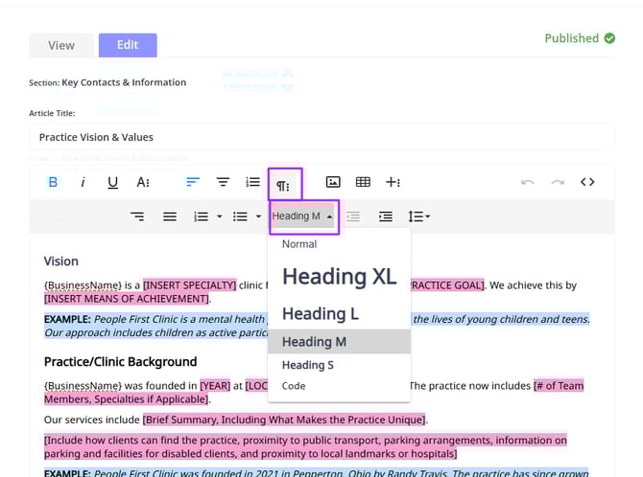Choose Normal paragraph style

[299, 244]
